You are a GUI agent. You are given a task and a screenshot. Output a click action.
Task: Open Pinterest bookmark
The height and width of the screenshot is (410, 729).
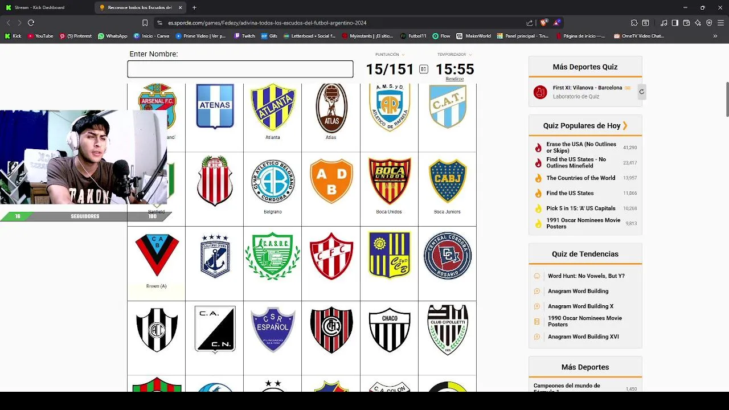[x=76, y=36]
